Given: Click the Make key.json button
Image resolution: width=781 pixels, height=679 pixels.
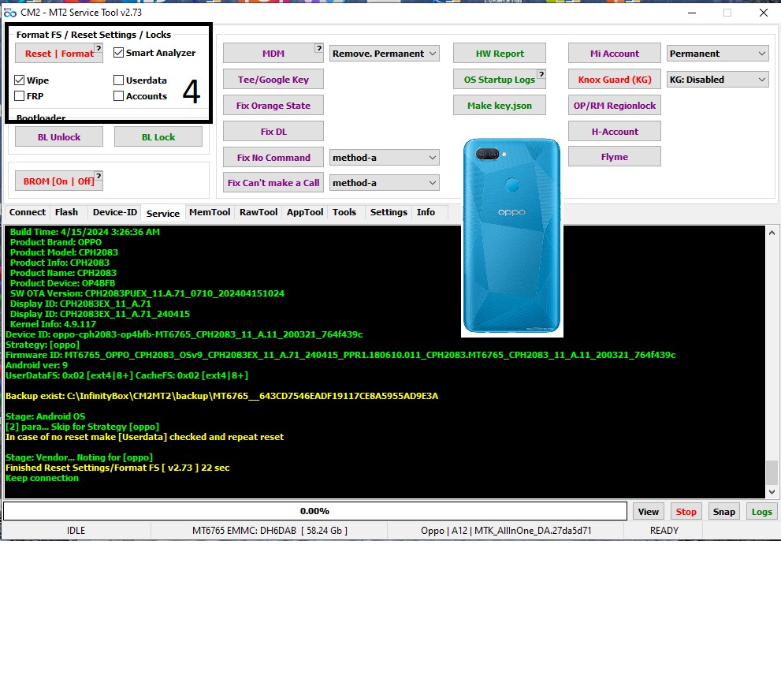Looking at the screenshot, I should [x=500, y=106].
